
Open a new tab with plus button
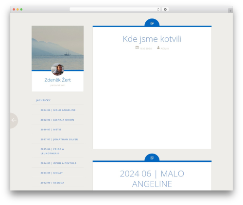click(230, 11)
